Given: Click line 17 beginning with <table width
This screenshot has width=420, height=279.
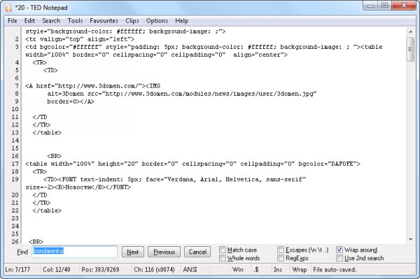Looking at the screenshot, I should 193,164.
